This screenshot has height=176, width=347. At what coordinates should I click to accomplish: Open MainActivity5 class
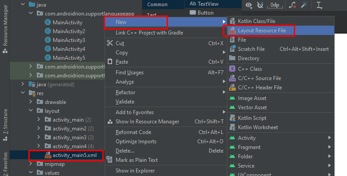point(69,58)
